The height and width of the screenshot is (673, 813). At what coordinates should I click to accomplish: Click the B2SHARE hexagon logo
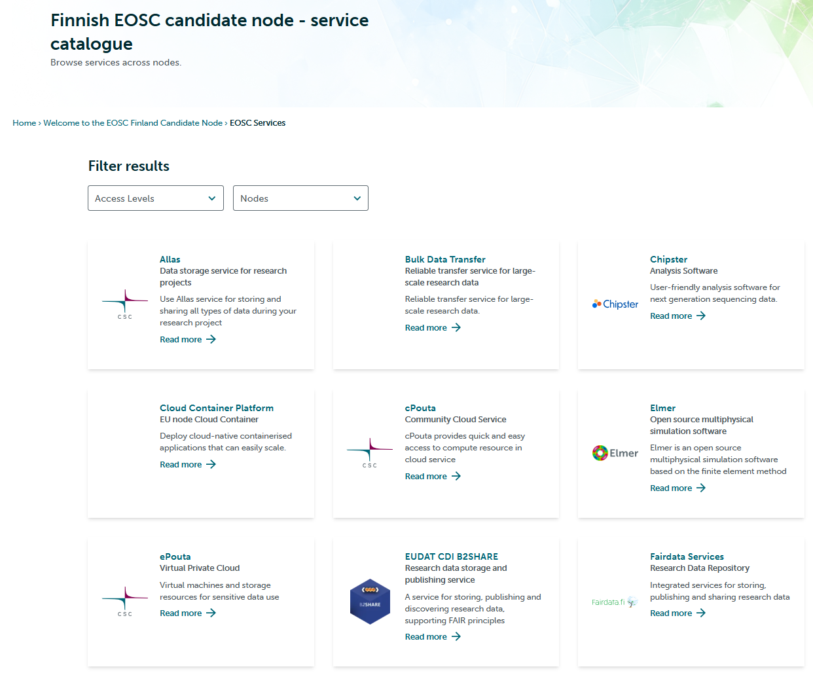click(x=370, y=602)
